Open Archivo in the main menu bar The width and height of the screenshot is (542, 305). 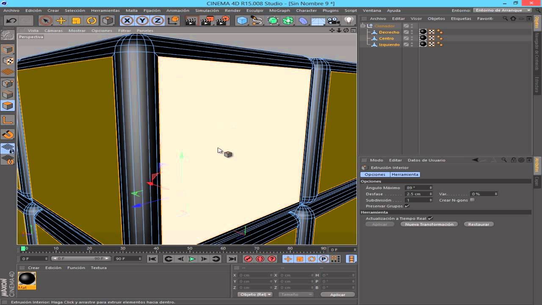11,10
